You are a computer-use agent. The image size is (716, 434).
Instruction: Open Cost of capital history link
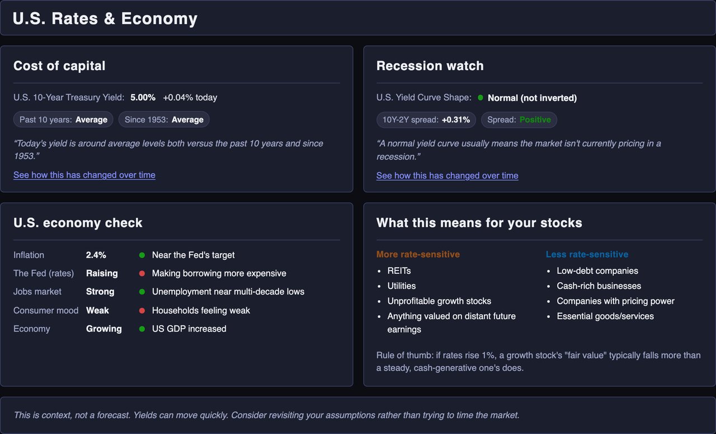coord(84,175)
